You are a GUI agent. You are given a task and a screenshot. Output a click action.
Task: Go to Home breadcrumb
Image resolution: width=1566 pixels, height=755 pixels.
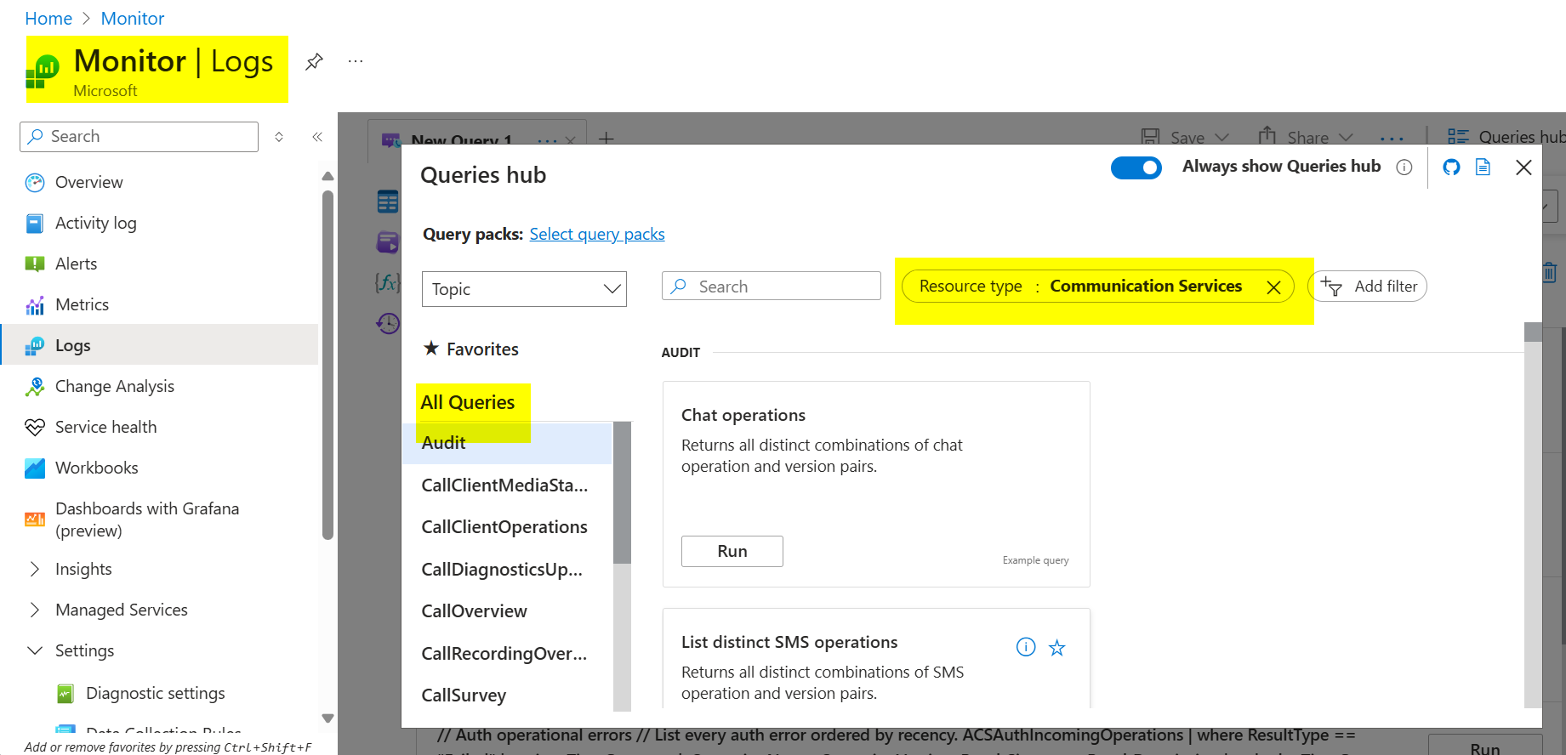(48, 19)
